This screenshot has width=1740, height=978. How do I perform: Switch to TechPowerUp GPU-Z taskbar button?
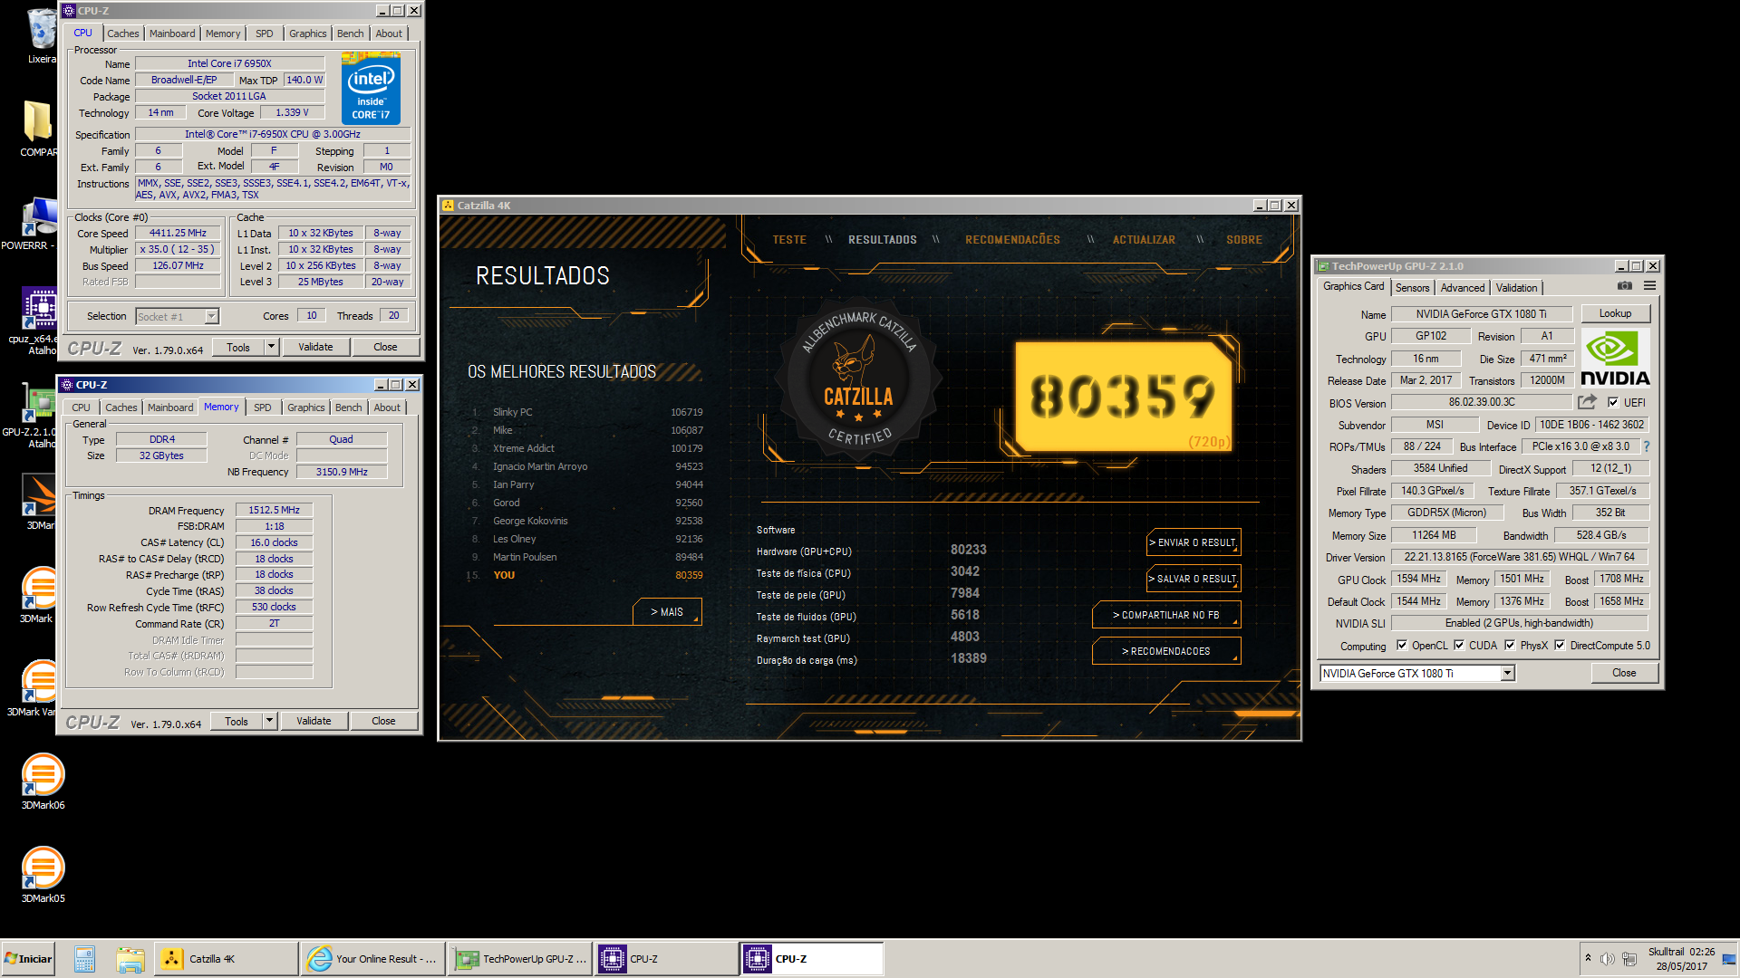tap(521, 959)
